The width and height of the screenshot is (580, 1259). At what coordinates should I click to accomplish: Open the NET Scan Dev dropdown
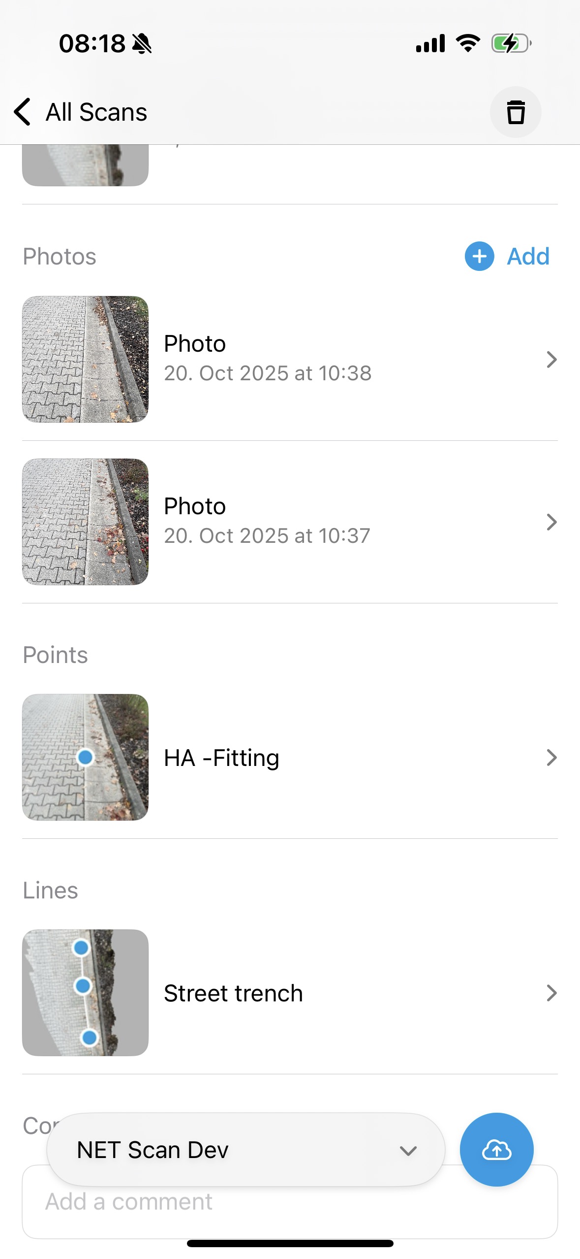point(246,1150)
